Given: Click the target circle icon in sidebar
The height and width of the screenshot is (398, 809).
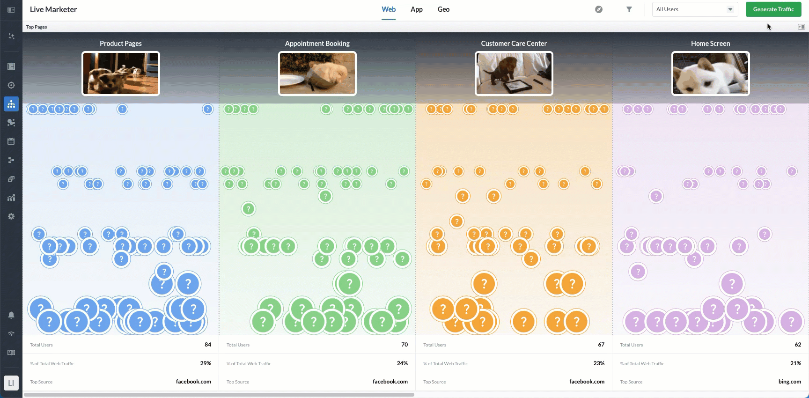Looking at the screenshot, I should (11, 85).
